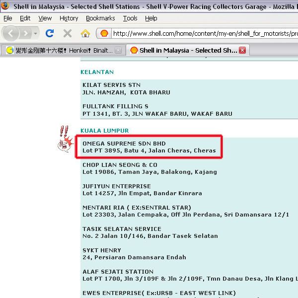Click the Firefox Back navigation button

tap(10, 33)
